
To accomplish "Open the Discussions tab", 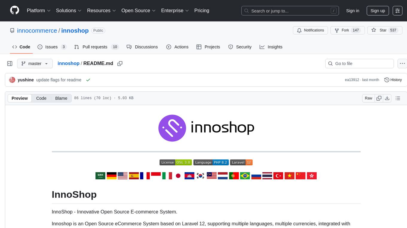I will (x=142, y=47).
